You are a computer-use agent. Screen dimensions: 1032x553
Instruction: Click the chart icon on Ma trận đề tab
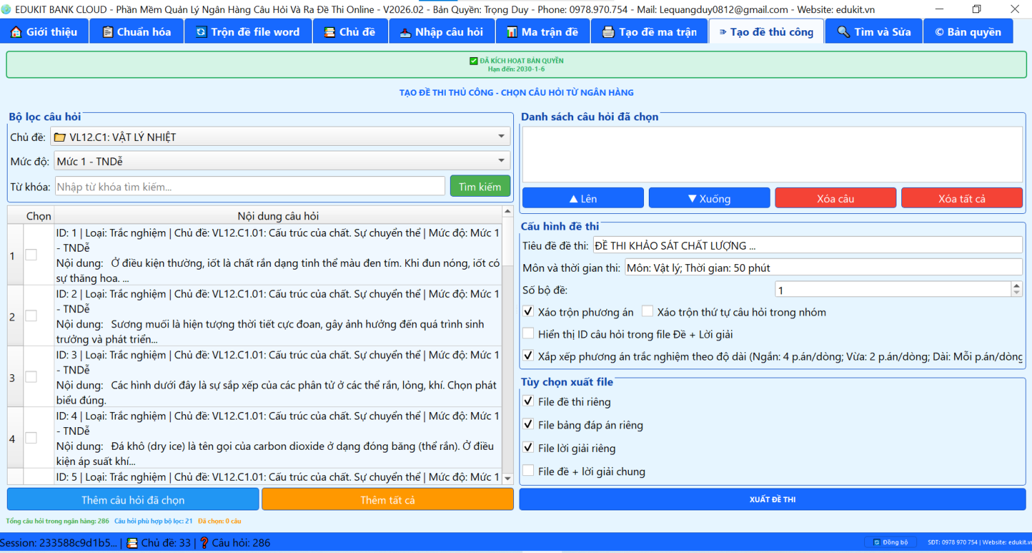[x=511, y=32]
